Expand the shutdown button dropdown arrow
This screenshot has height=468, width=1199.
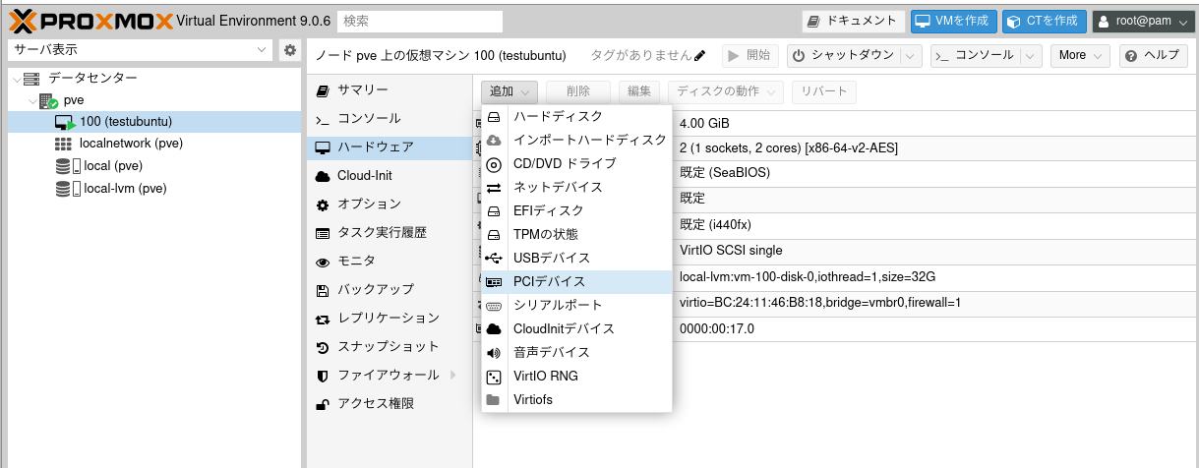point(912,56)
